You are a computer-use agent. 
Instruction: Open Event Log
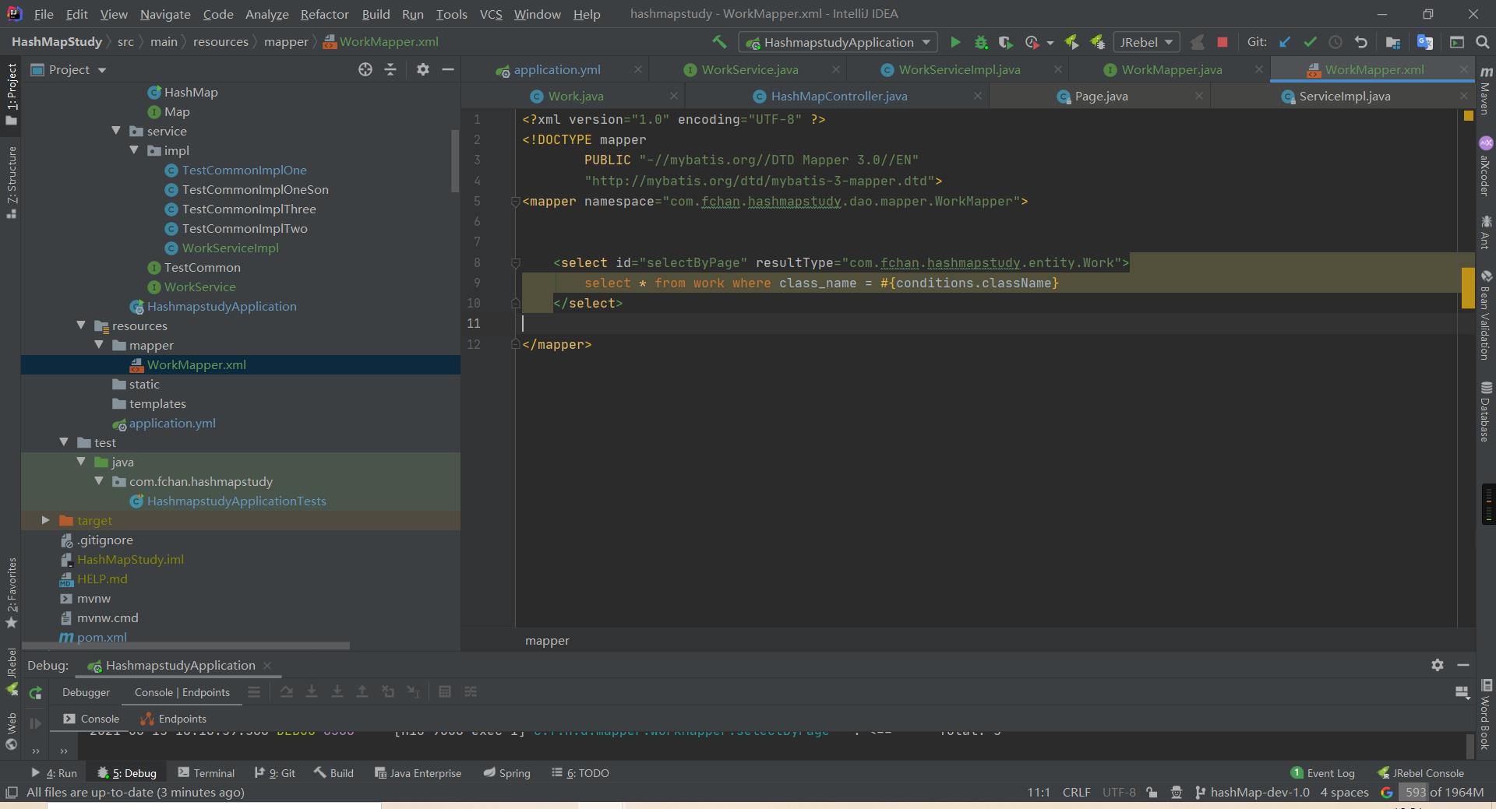[x=1323, y=773]
